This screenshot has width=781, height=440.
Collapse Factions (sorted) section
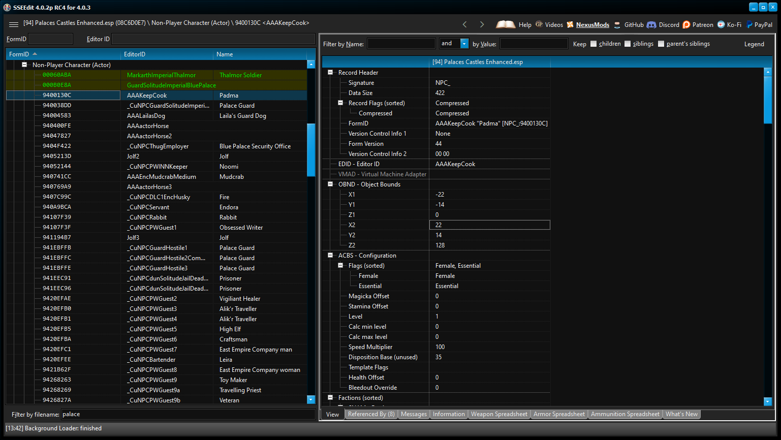(330, 398)
